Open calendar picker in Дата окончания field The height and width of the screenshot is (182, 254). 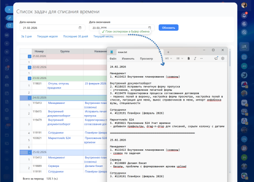pyautogui.click(x=149, y=28)
